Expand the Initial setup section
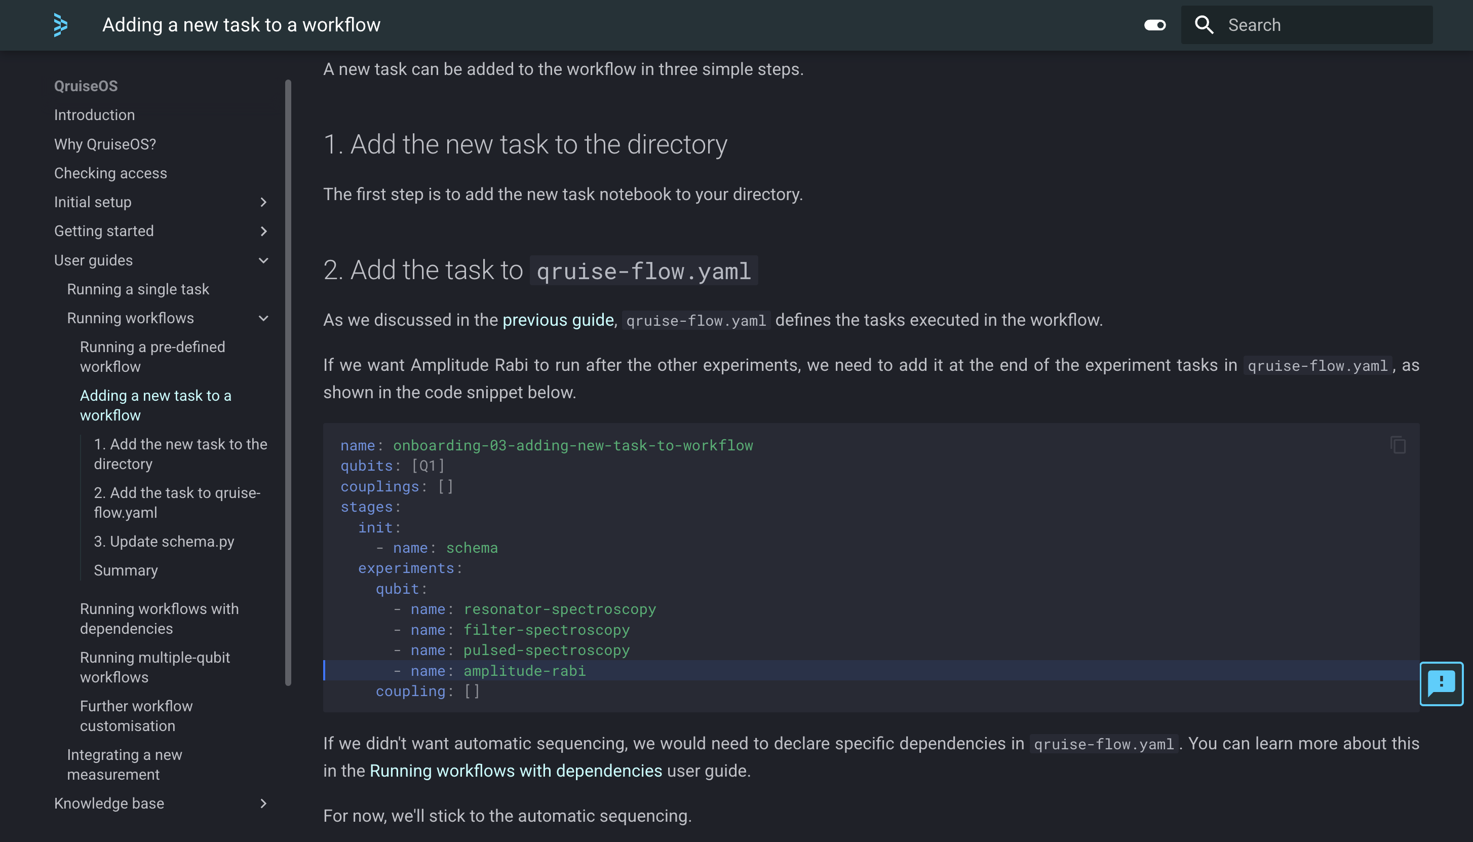 click(263, 202)
